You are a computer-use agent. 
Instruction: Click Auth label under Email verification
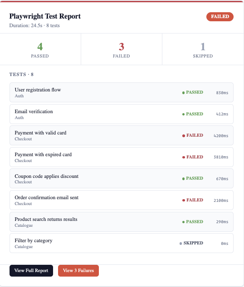click(x=19, y=118)
